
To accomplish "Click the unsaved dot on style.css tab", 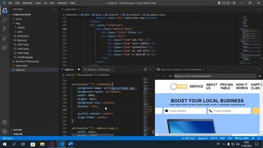I will tap(78, 69).
